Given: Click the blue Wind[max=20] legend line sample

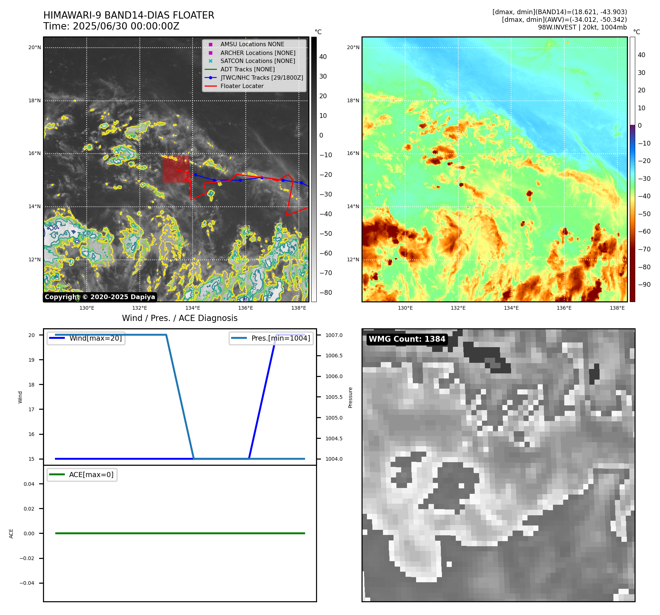Looking at the screenshot, I should [57, 338].
